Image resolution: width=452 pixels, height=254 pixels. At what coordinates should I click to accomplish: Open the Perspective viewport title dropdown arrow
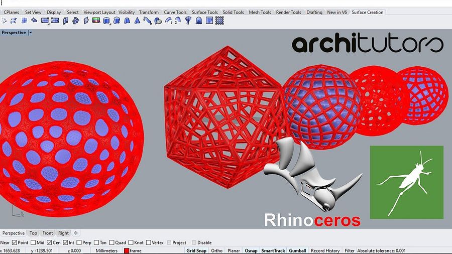coord(30,33)
